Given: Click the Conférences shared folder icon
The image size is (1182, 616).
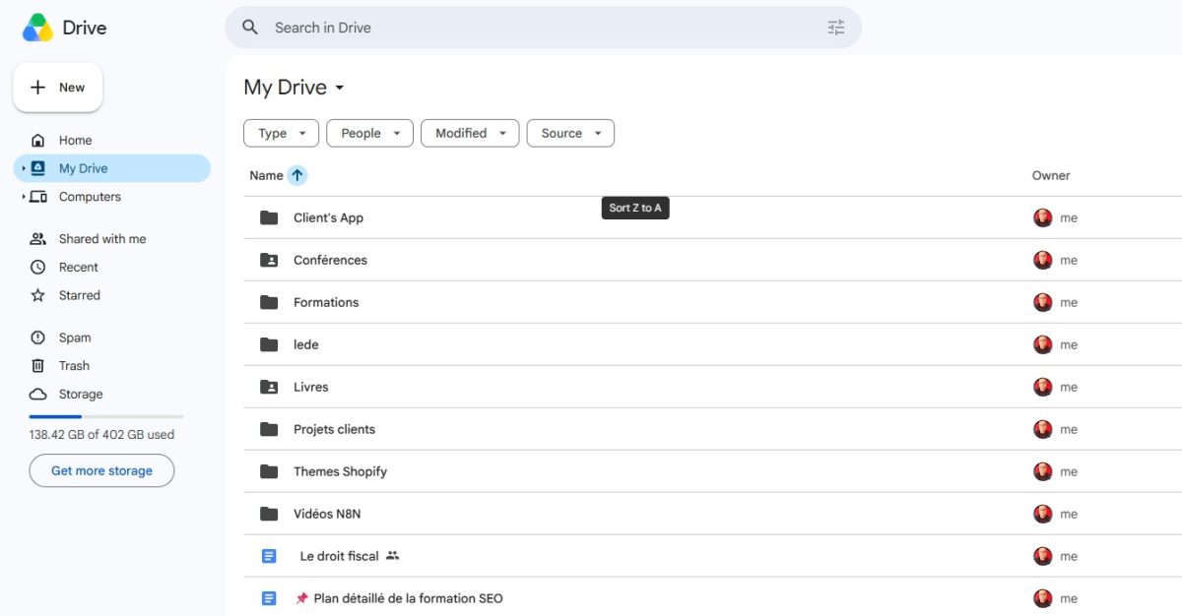Looking at the screenshot, I should tap(269, 260).
